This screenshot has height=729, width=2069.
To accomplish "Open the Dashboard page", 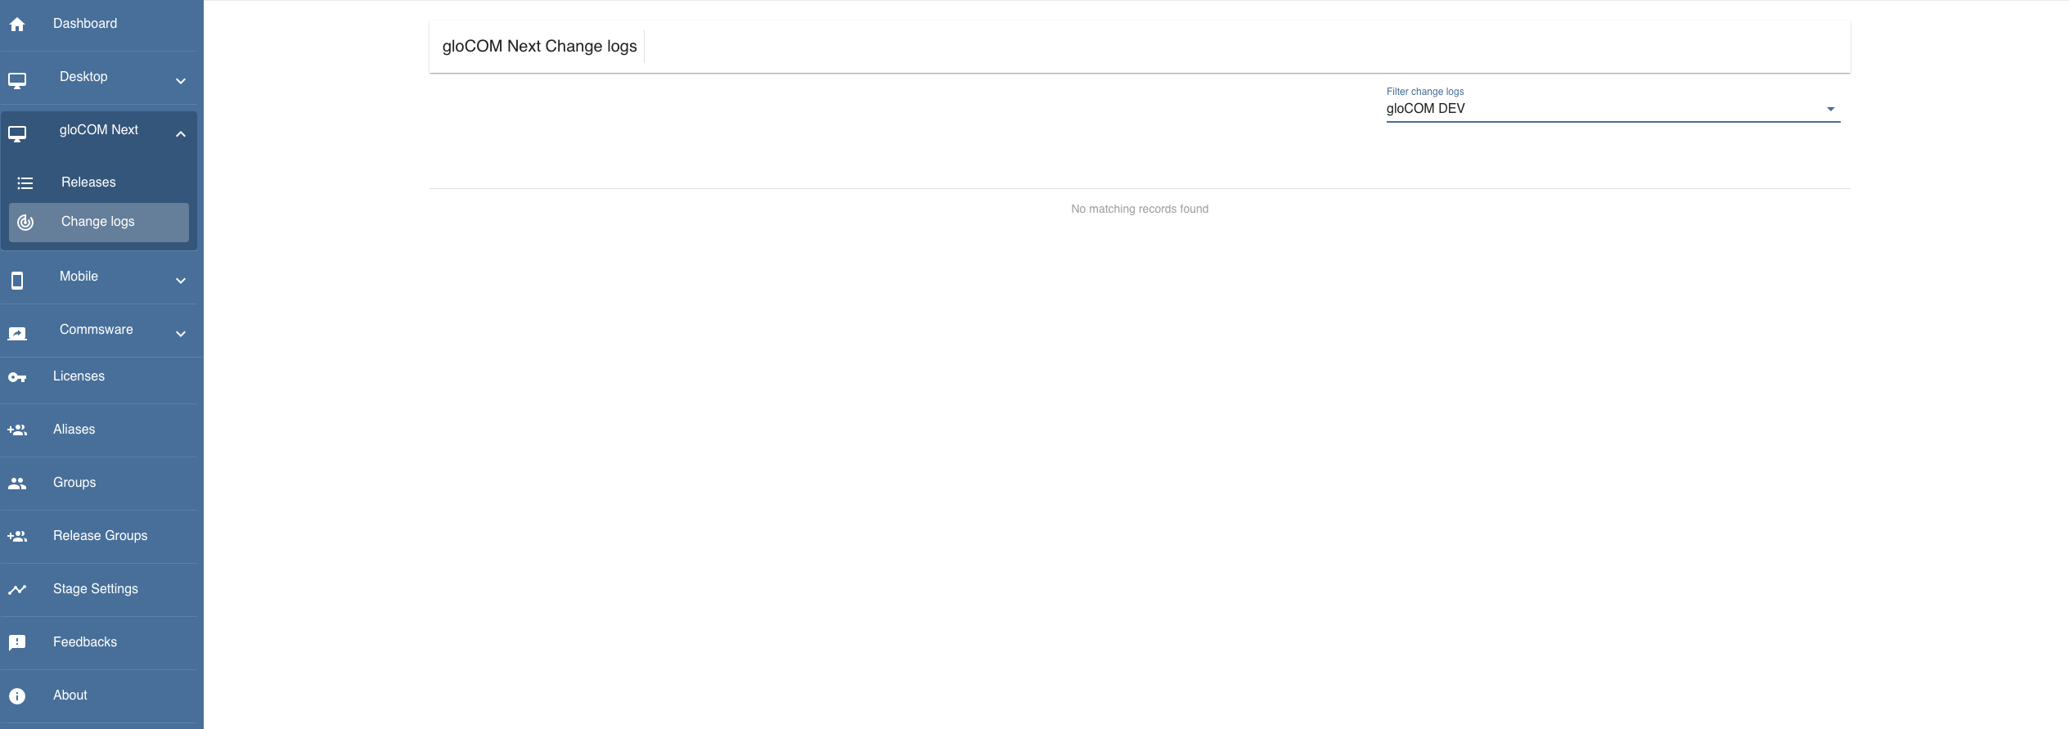I will pos(85,24).
